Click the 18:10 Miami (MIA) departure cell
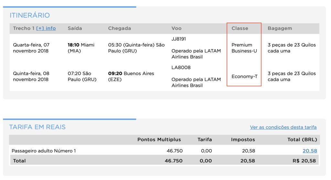The width and height of the screenshot is (331, 180). tap(81, 48)
